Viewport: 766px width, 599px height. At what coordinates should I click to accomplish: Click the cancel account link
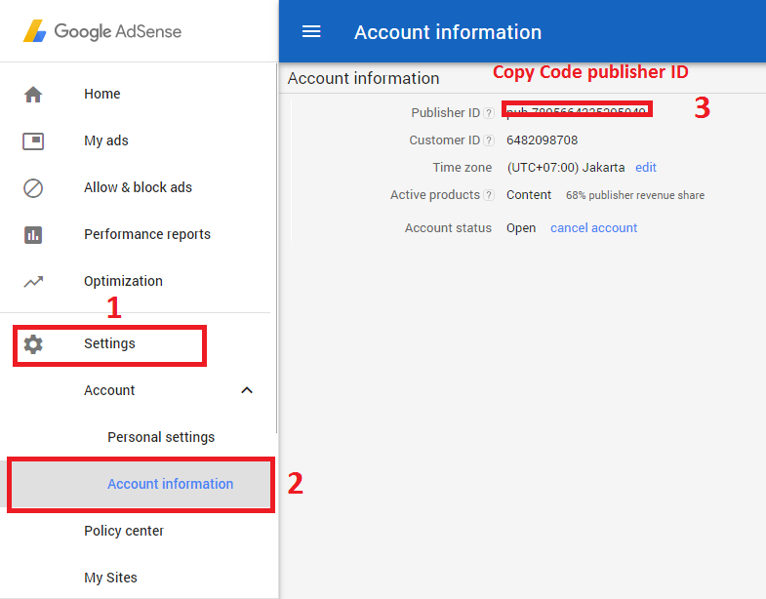tap(593, 228)
